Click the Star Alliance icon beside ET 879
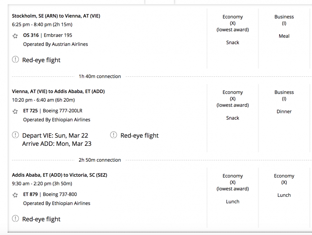 (x=15, y=195)
